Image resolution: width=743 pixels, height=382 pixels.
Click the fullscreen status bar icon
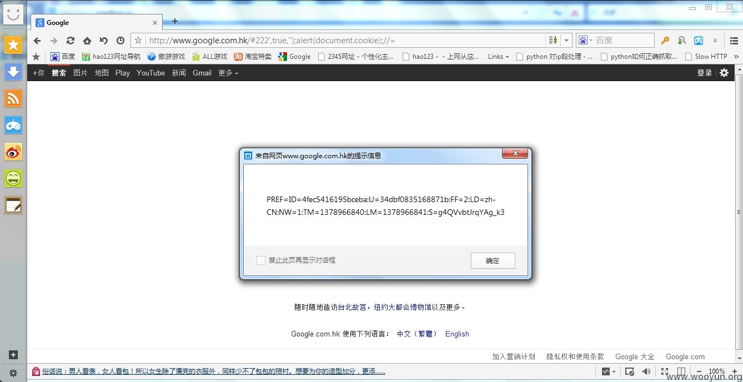[x=664, y=371]
